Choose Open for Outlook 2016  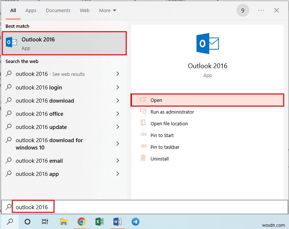pos(207,100)
